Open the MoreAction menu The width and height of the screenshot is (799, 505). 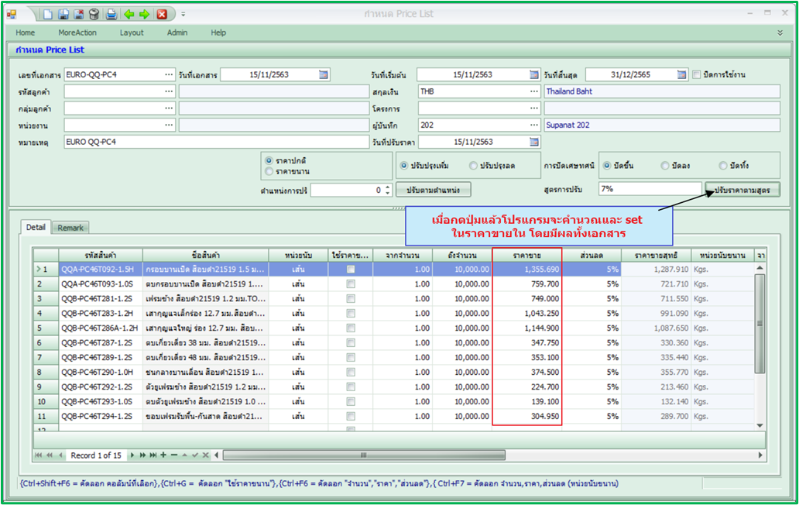point(77,33)
